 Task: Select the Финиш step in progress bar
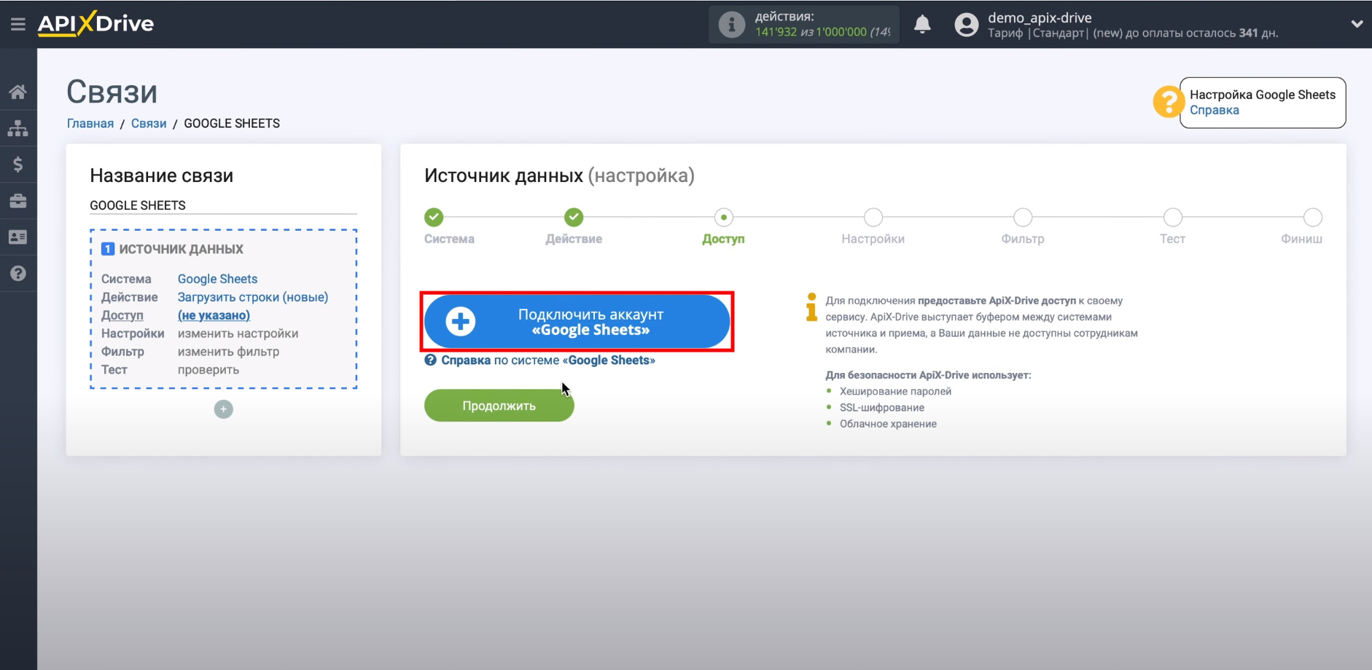click(1312, 217)
